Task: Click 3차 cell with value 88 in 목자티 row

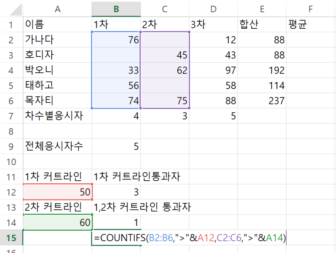Action: coord(213,101)
